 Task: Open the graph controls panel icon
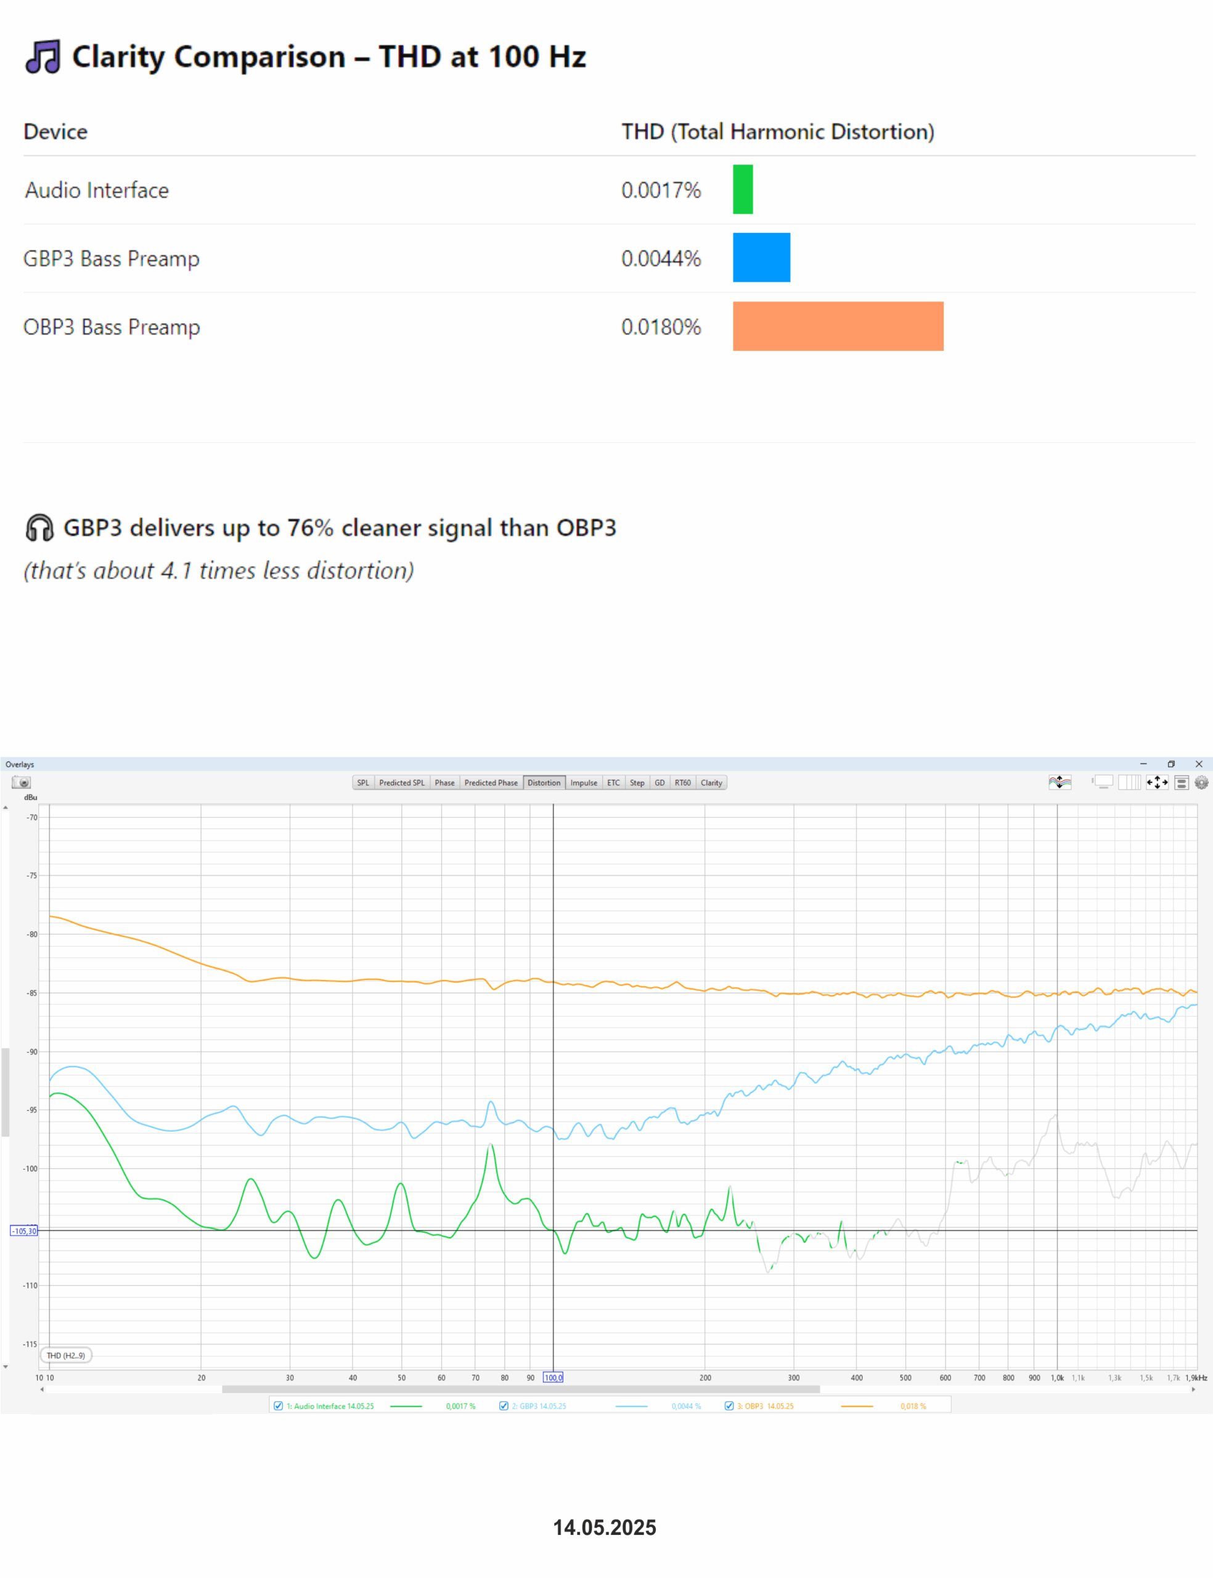[1181, 782]
